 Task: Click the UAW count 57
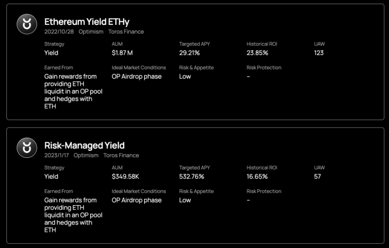point(317,177)
